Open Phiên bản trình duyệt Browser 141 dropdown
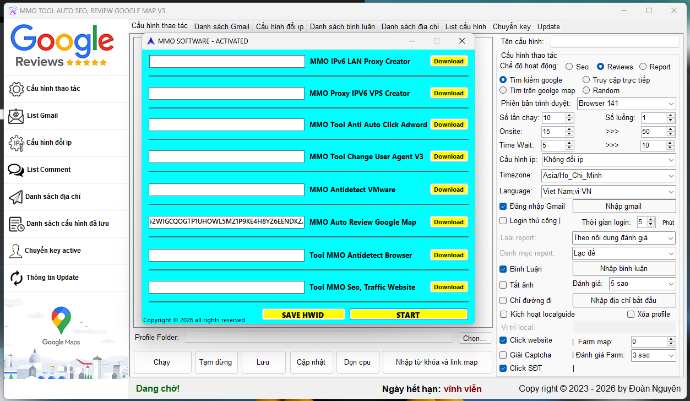 [x=627, y=104]
